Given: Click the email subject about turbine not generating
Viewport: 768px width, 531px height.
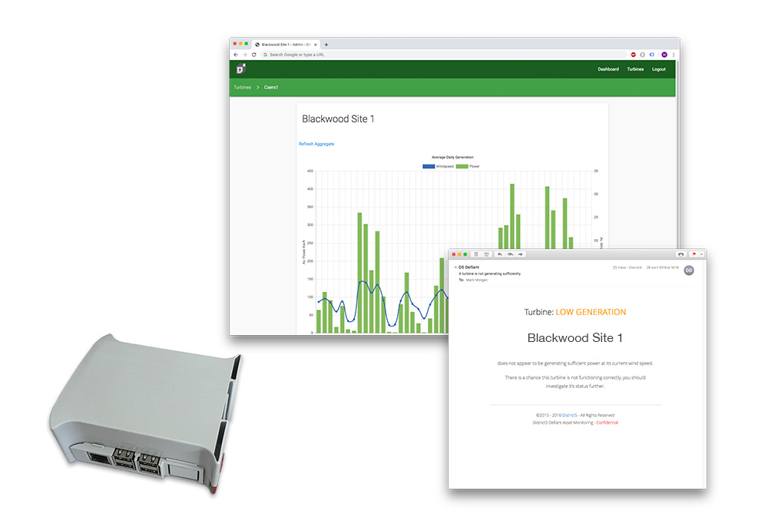Looking at the screenshot, I should [x=490, y=274].
